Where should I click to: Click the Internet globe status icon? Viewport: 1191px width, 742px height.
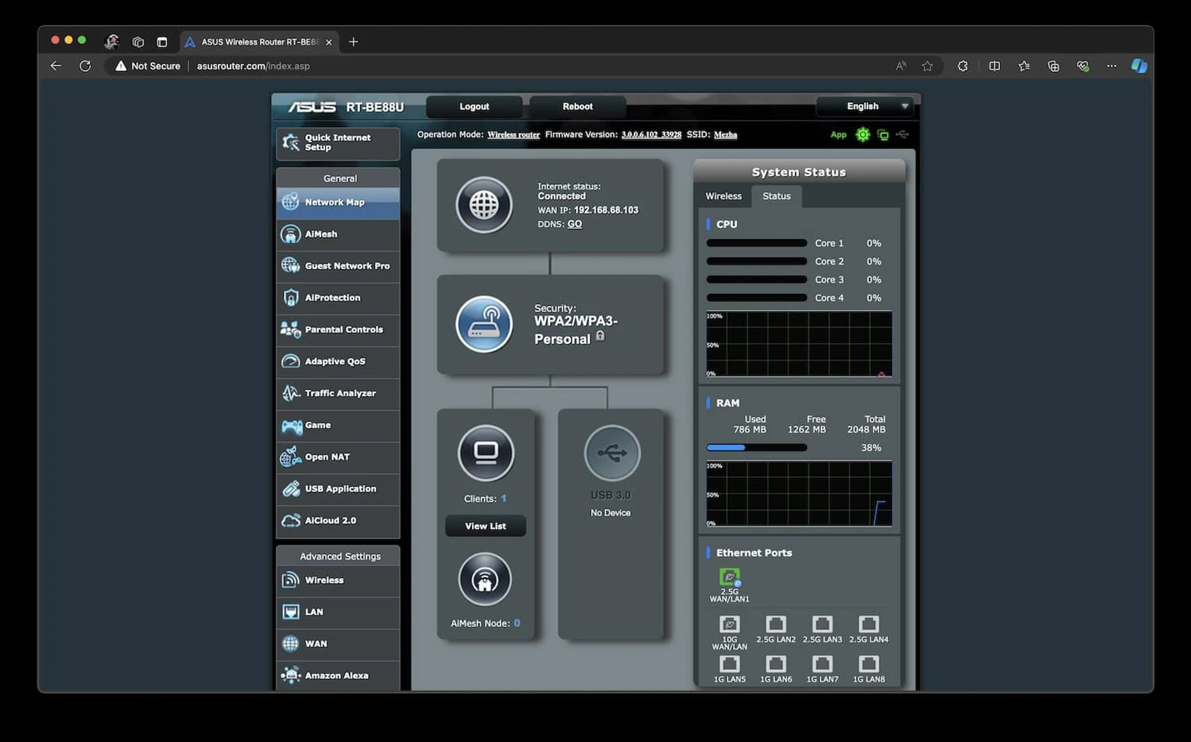pos(484,205)
